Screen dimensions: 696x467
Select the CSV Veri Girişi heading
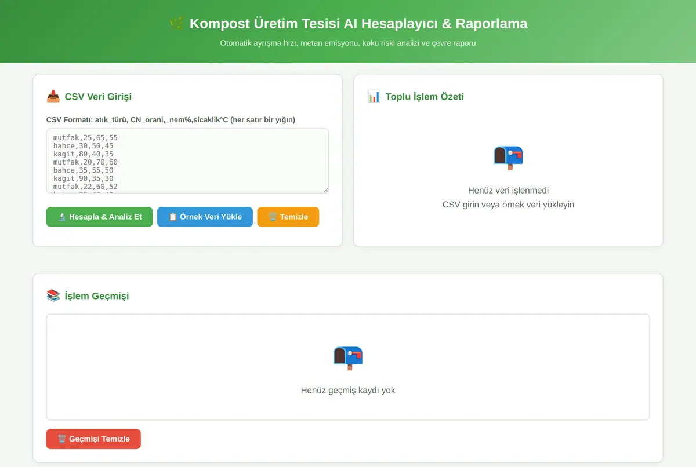point(98,97)
